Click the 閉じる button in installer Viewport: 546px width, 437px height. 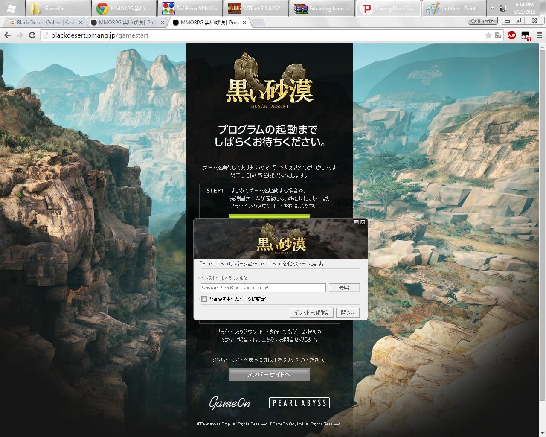click(x=348, y=313)
